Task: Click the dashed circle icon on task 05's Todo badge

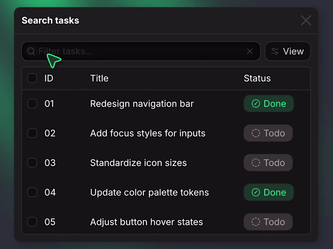Action: 256,222
